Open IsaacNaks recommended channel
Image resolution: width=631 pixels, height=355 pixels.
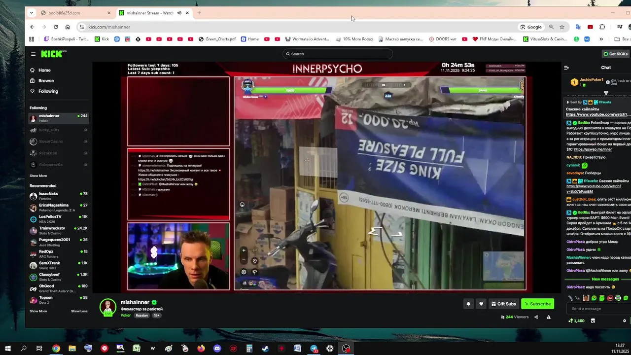point(58,196)
